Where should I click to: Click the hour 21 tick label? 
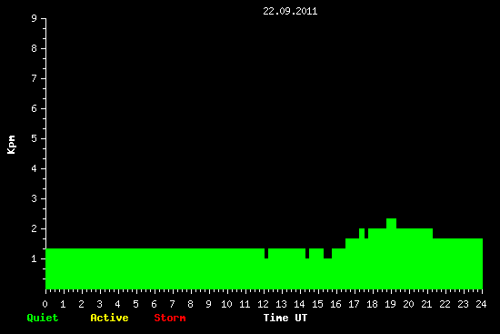point(426,304)
